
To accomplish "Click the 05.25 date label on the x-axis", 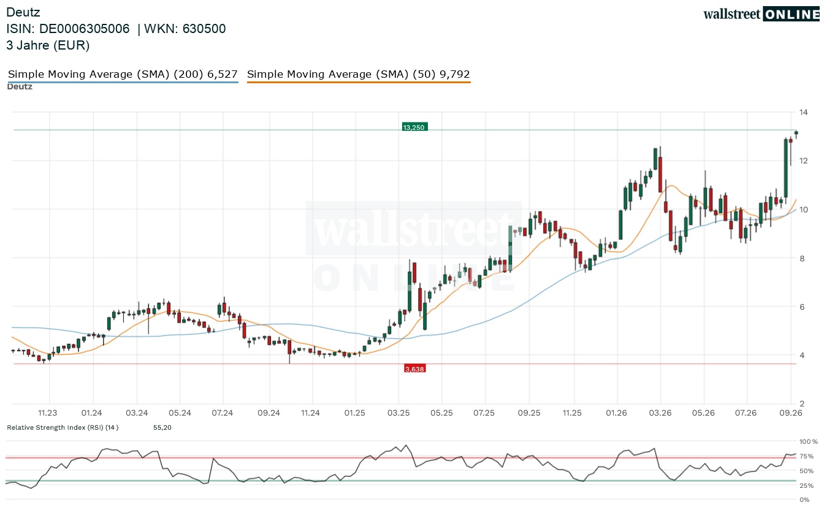I will coord(441,413).
